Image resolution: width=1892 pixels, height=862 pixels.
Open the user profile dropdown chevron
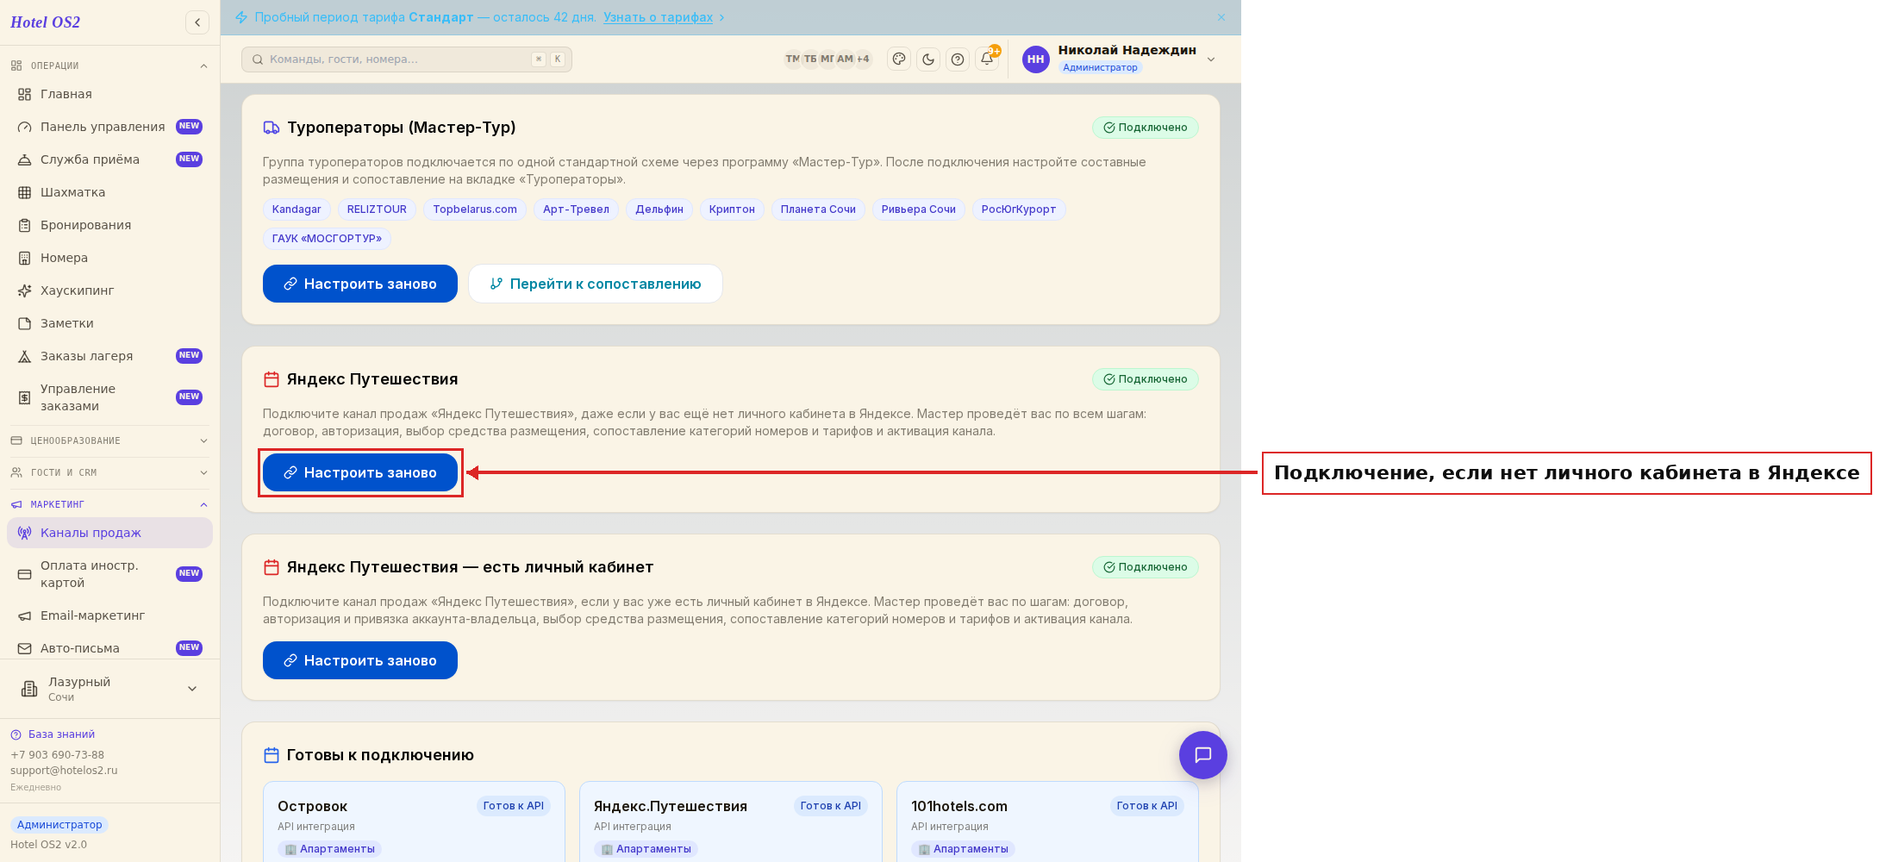[x=1211, y=59]
